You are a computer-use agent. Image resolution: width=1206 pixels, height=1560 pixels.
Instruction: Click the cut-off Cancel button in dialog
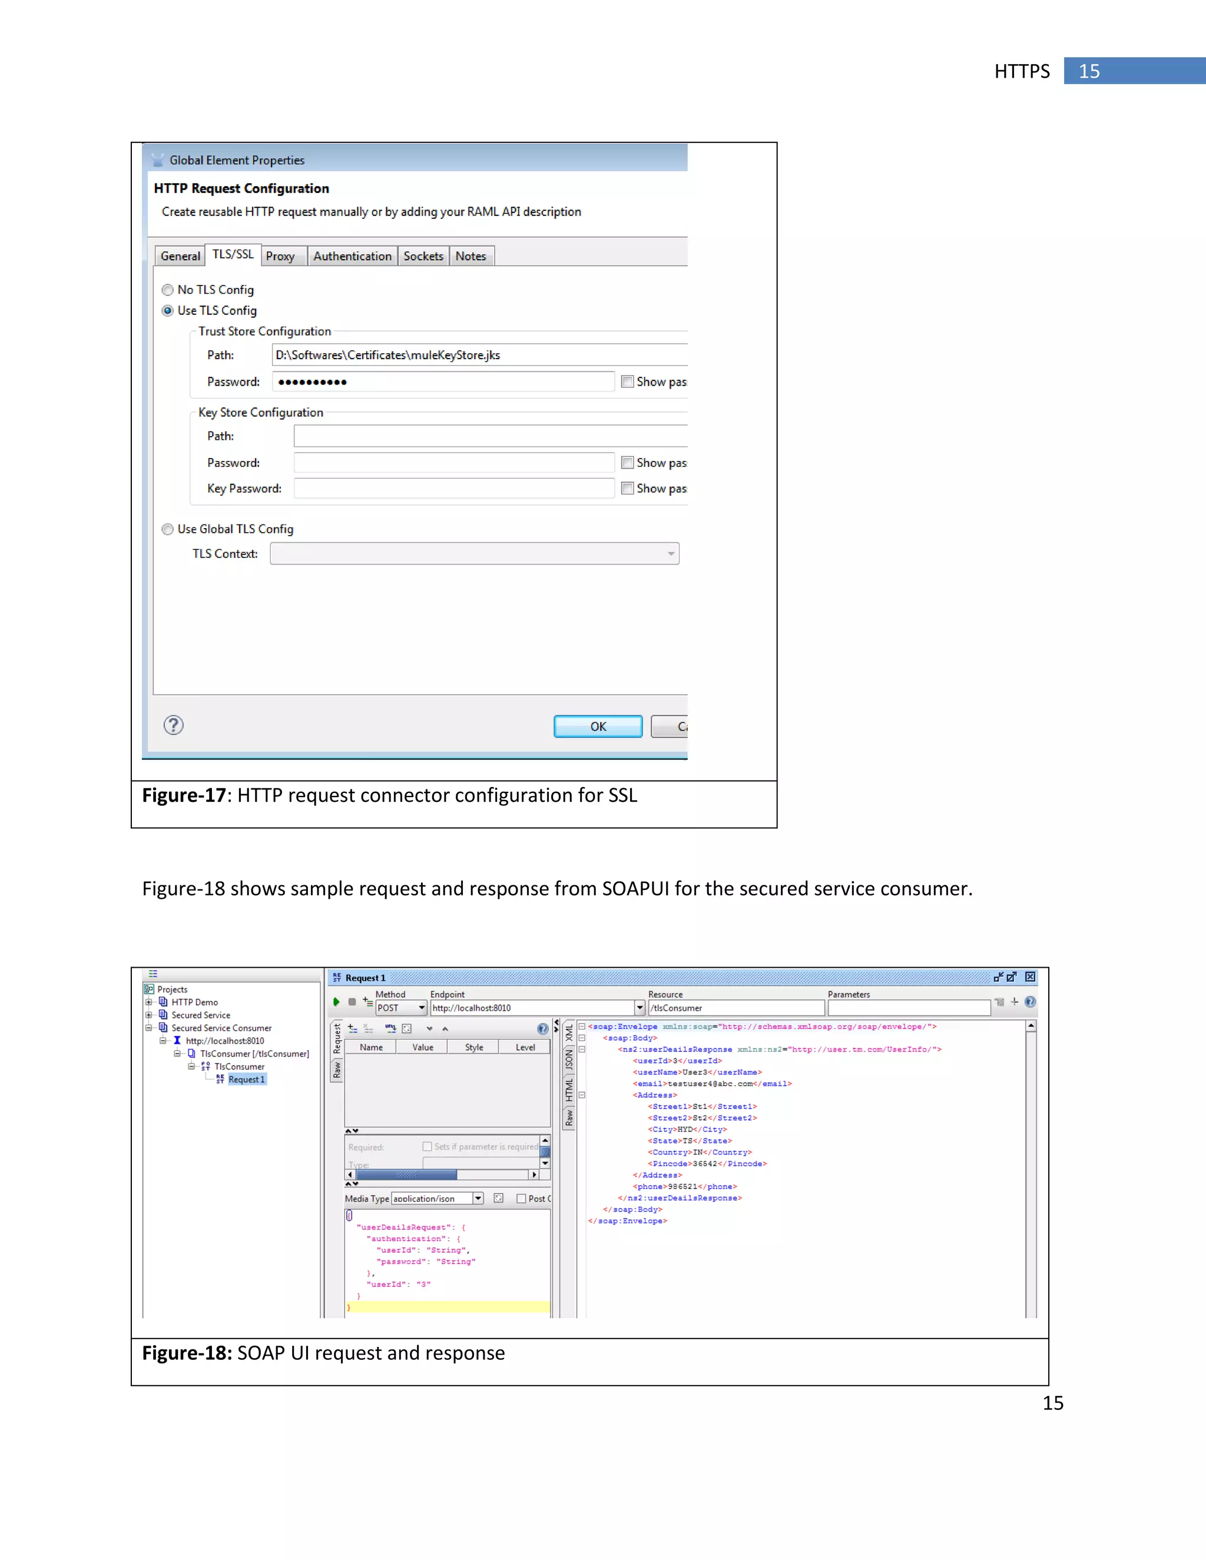pyautogui.click(x=670, y=726)
